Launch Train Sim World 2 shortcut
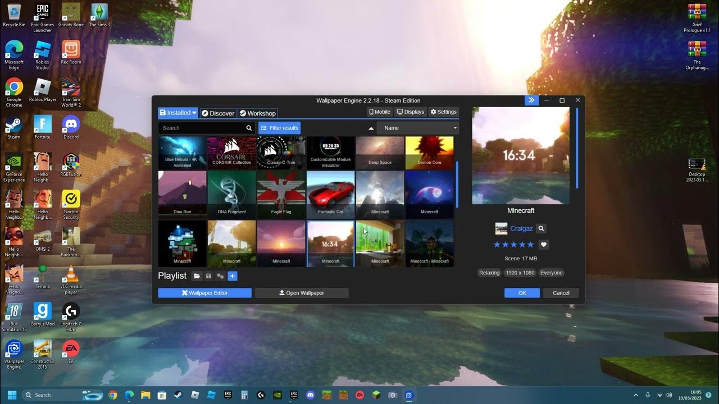Screen dimensions: 719x404 71,93
